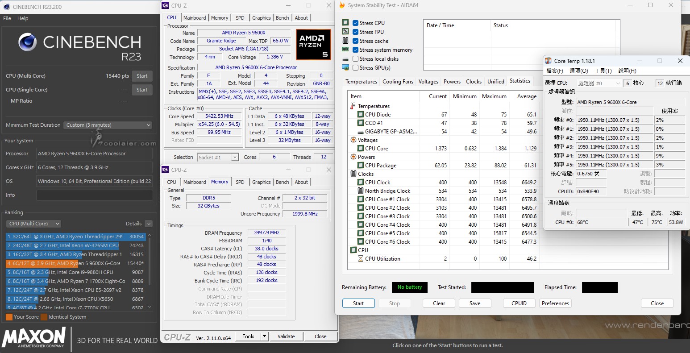The image size is (690, 353).
Task: Switch to Mainboard tab in upper CPU-Z
Action: click(195, 18)
